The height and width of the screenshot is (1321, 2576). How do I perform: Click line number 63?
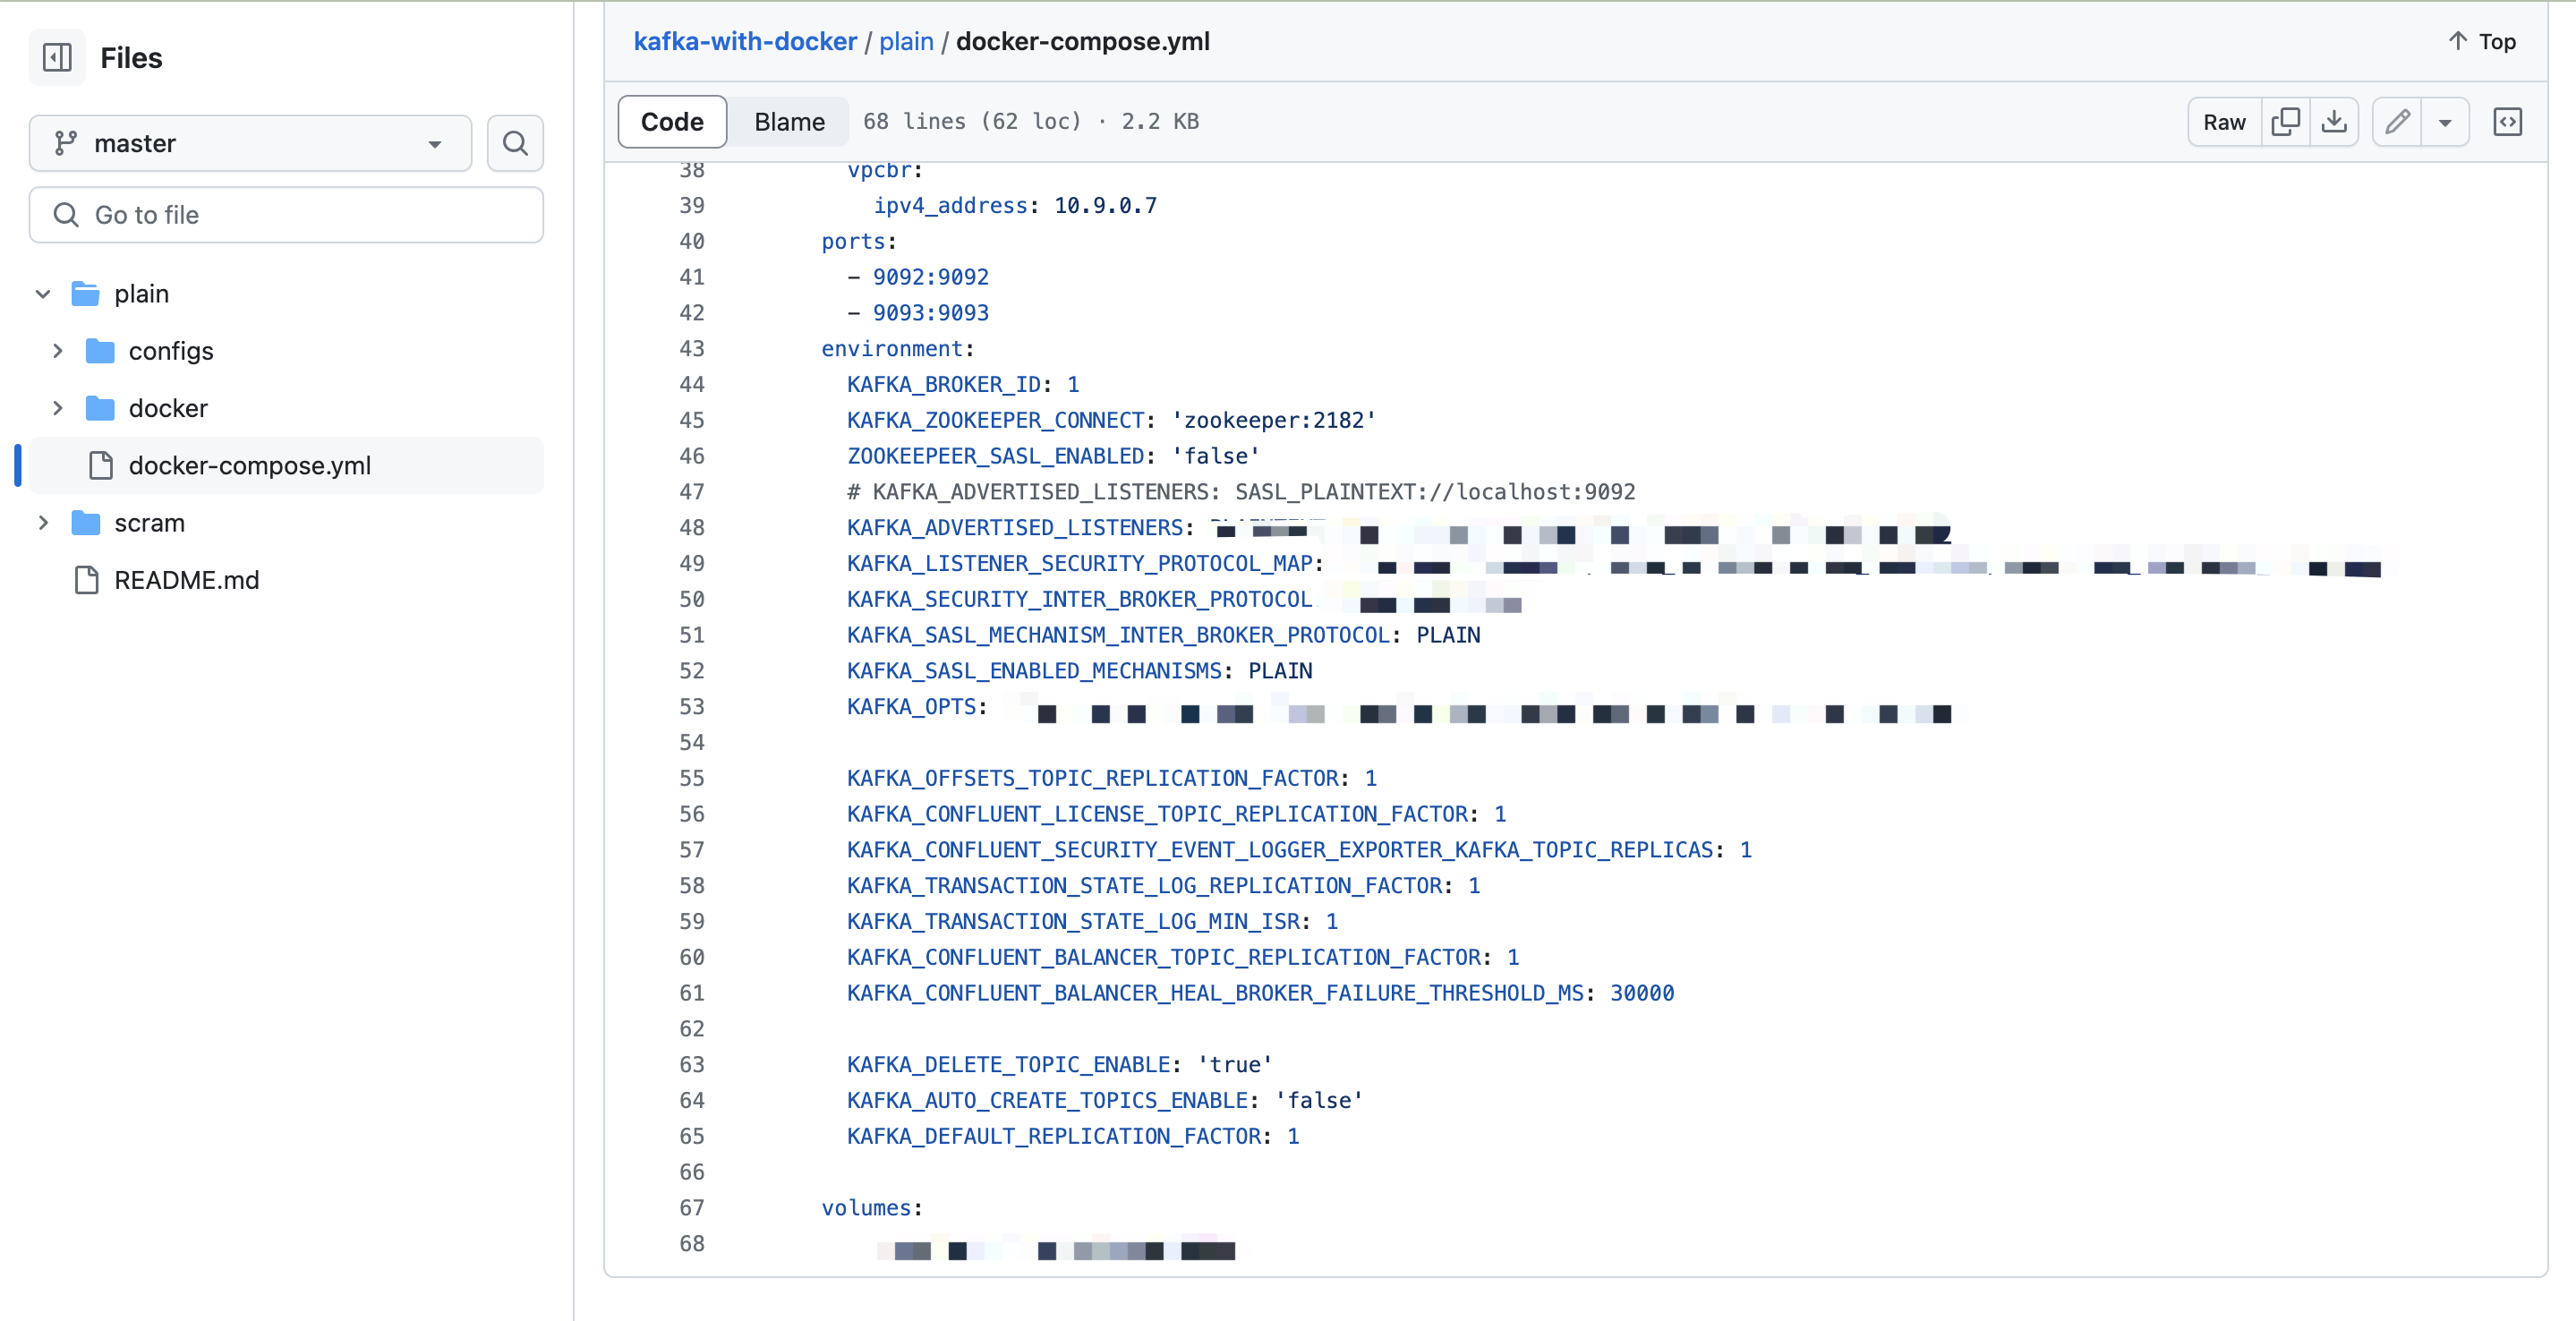(x=692, y=1064)
